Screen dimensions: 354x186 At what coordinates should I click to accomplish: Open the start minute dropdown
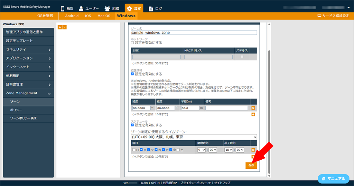tap(213, 150)
